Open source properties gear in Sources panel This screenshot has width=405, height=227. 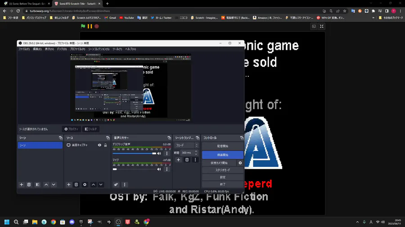click(x=85, y=184)
